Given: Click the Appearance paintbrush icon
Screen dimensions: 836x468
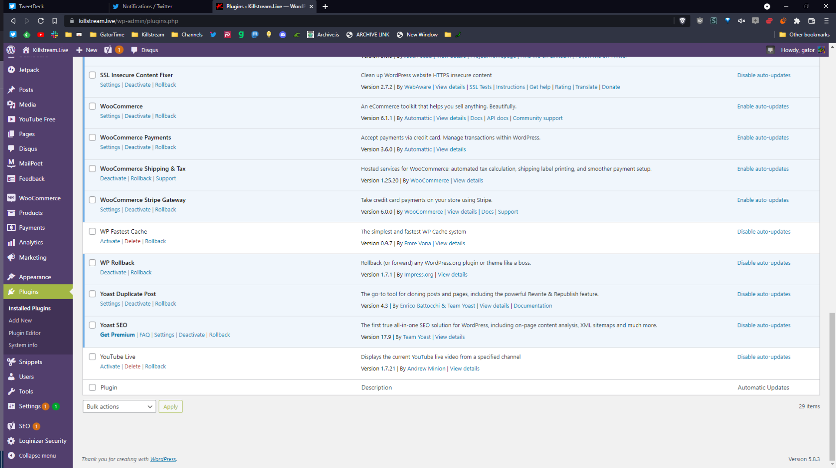Looking at the screenshot, I should click(x=11, y=277).
